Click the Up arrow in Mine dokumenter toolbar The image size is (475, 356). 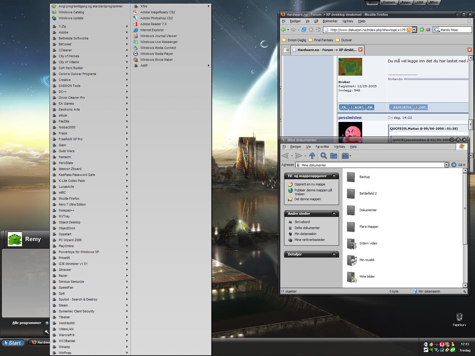(312, 156)
